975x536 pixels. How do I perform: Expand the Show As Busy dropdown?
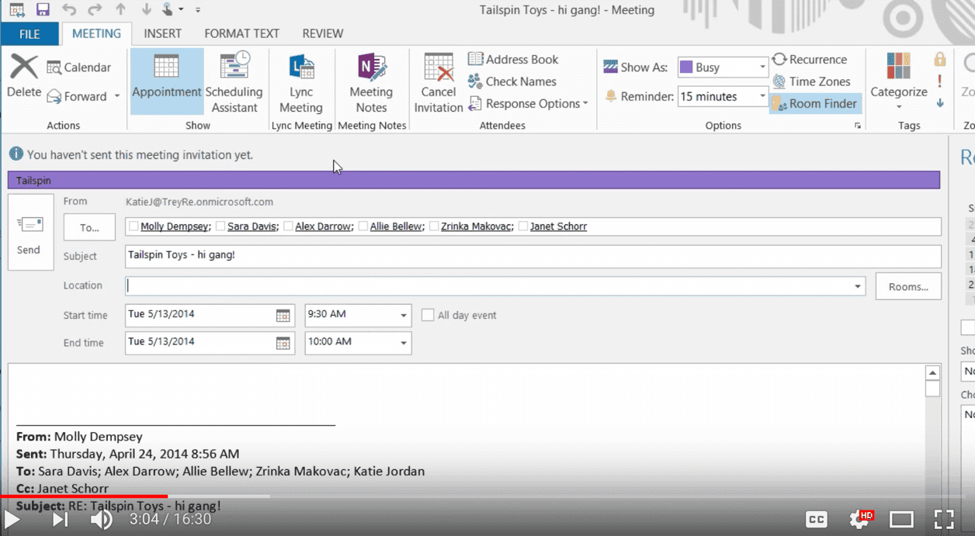click(762, 67)
